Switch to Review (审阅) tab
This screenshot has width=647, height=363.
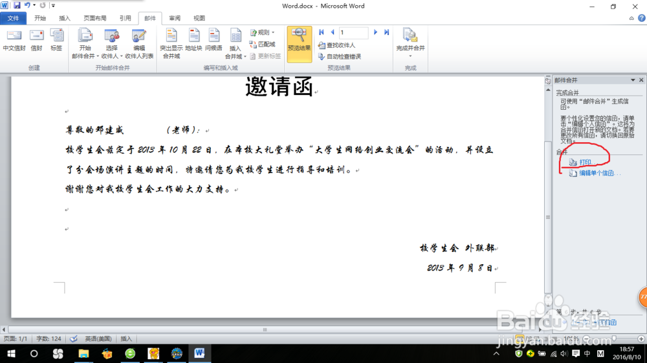175,18
